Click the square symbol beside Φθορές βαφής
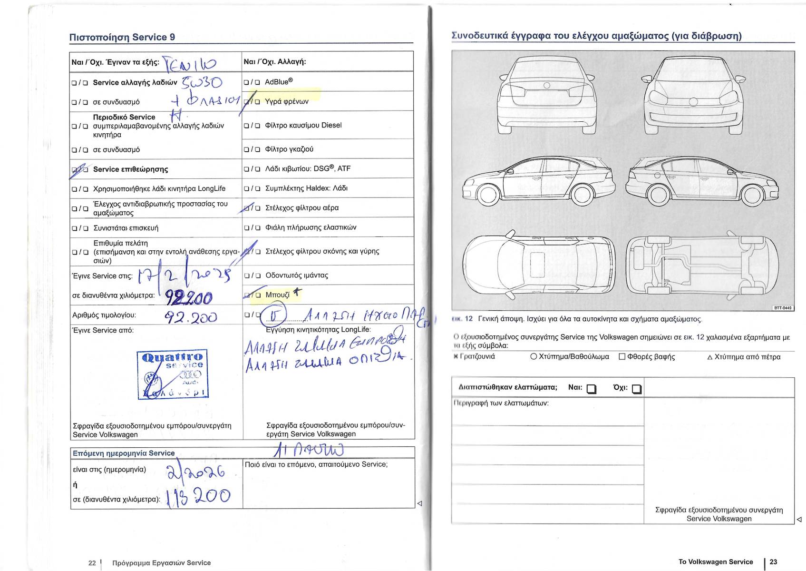The height and width of the screenshot is (571, 806). [x=622, y=356]
